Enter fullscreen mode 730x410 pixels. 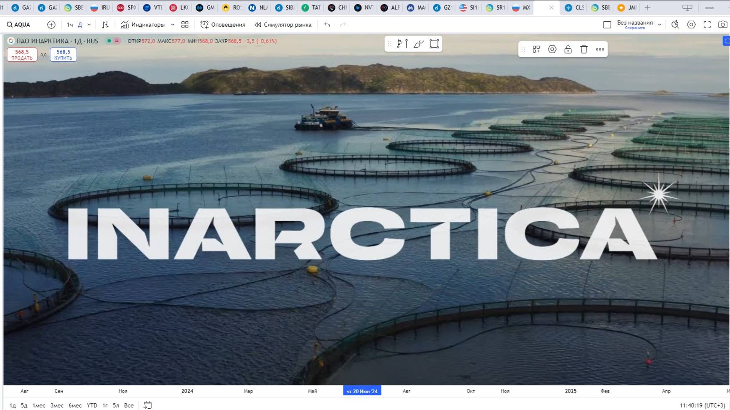click(707, 25)
